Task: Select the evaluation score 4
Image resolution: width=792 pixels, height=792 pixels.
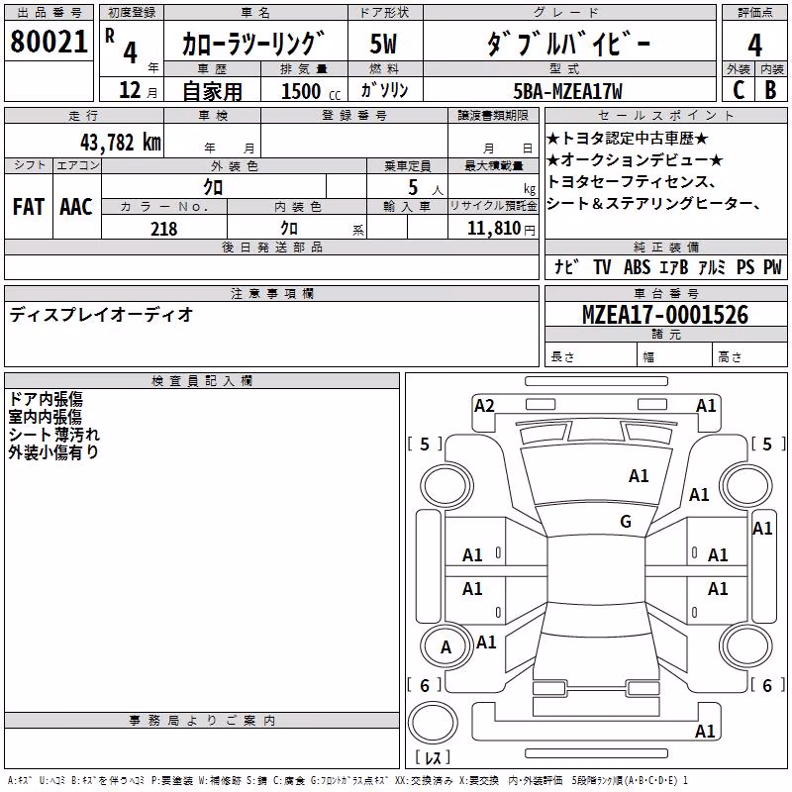Action: (x=754, y=45)
